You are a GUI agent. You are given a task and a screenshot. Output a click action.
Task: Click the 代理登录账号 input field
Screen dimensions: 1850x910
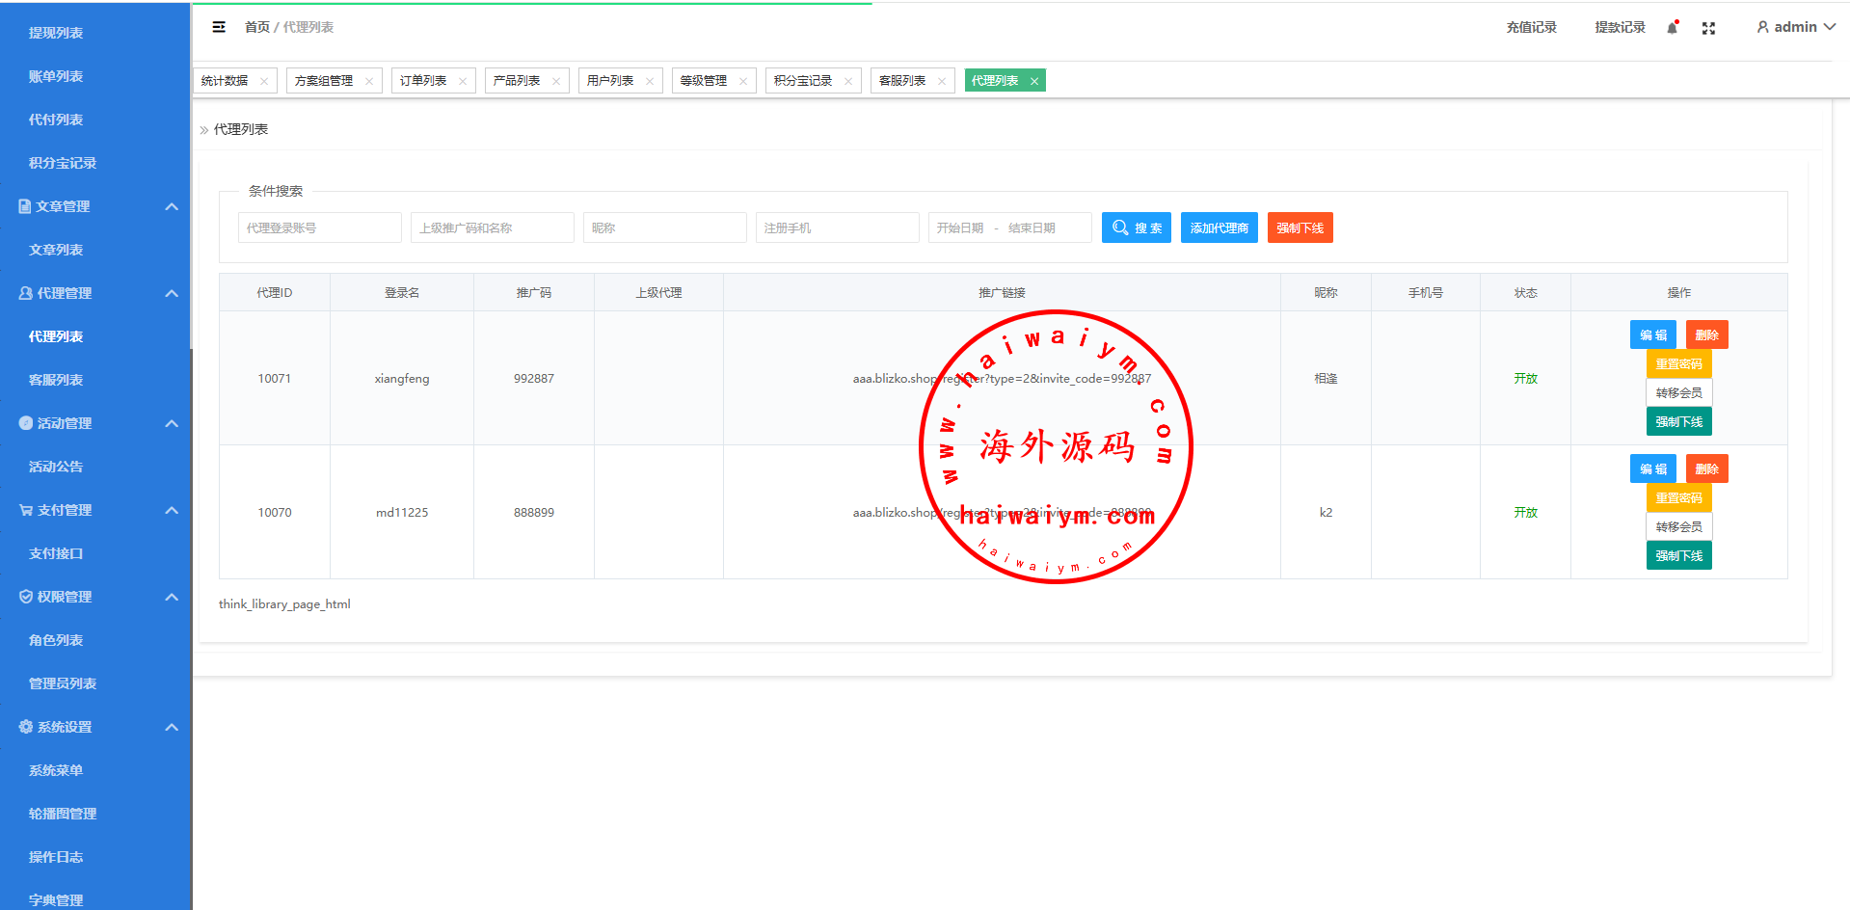tap(319, 227)
